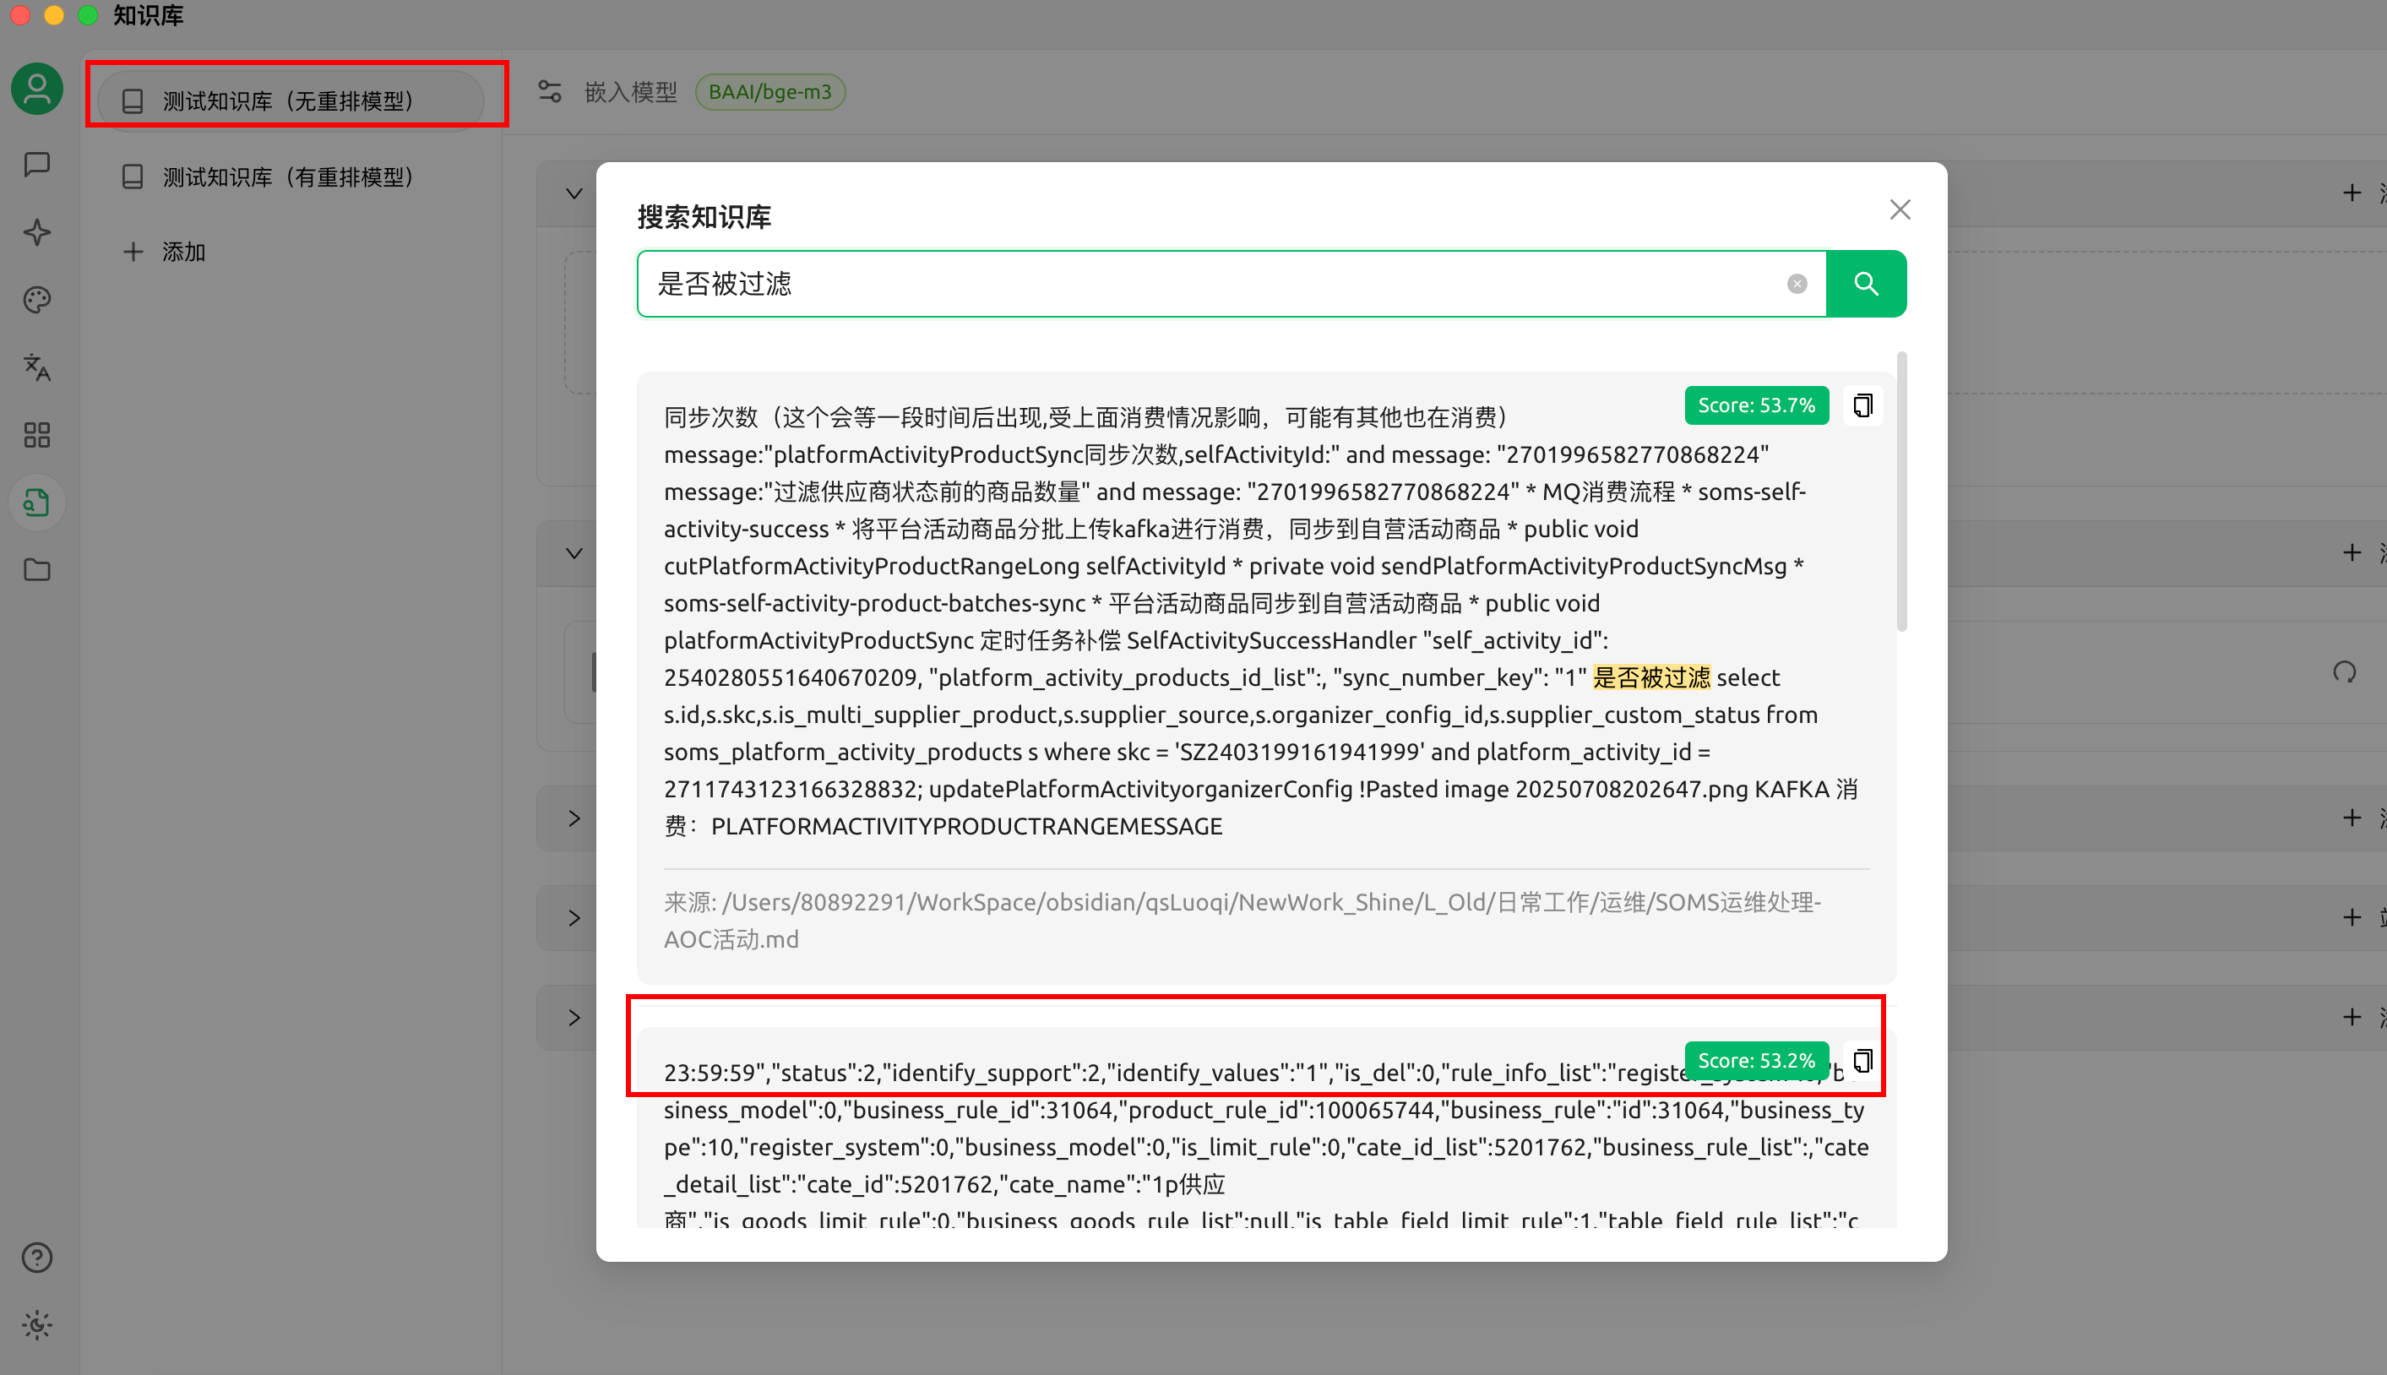
Task: Expand the fourth section chevron behind dialog
Action: tap(574, 917)
